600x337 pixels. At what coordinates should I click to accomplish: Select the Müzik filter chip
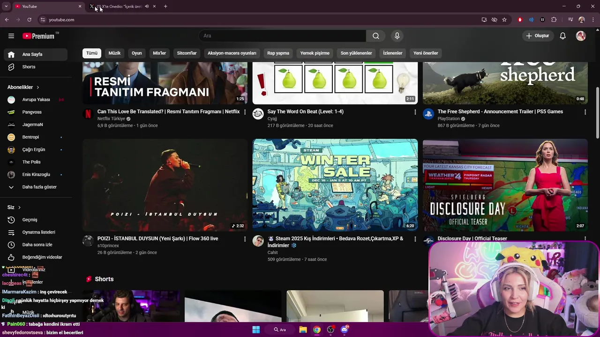(115, 53)
